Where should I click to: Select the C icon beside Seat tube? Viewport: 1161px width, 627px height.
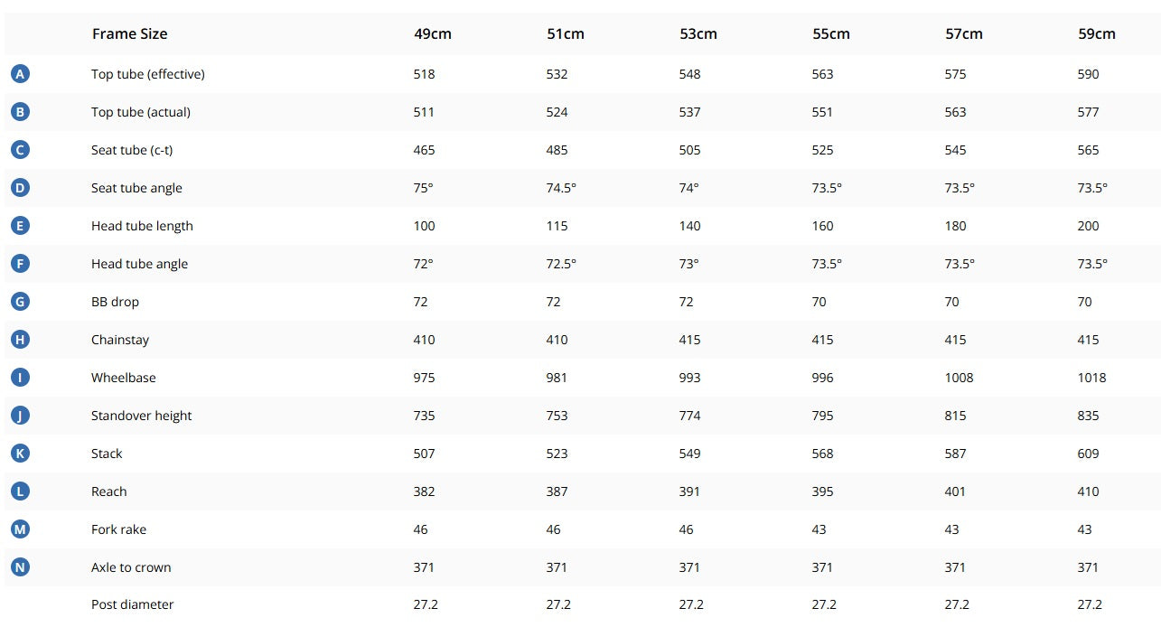20,150
